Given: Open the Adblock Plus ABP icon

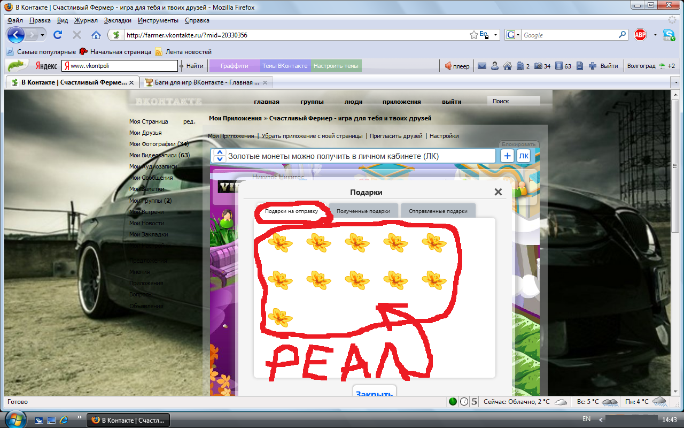Looking at the screenshot, I should pyautogui.click(x=640, y=35).
